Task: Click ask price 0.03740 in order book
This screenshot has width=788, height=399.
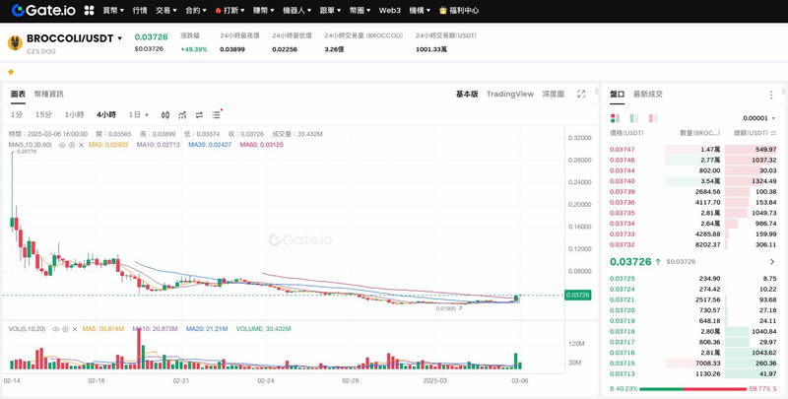Action: pyautogui.click(x=623, y=181)
